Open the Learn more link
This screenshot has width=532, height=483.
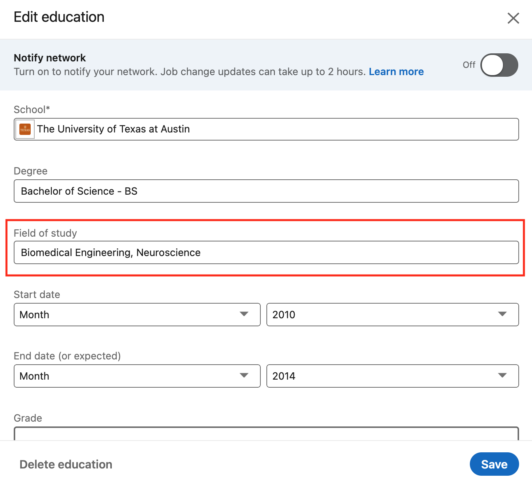pos(396,72)
